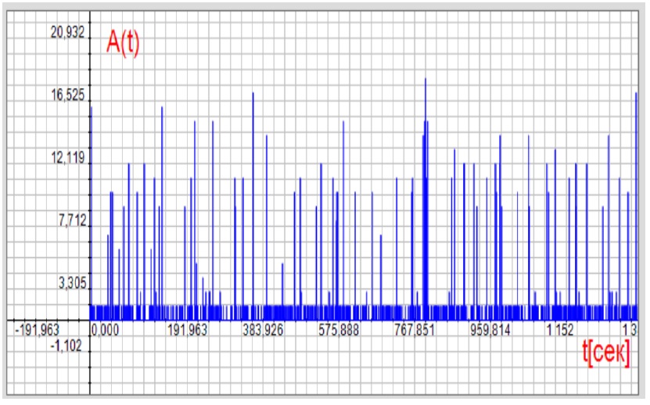Click the 575,888 time tick label
Screen dimensions: 650x405
click(x=338, y=330)
